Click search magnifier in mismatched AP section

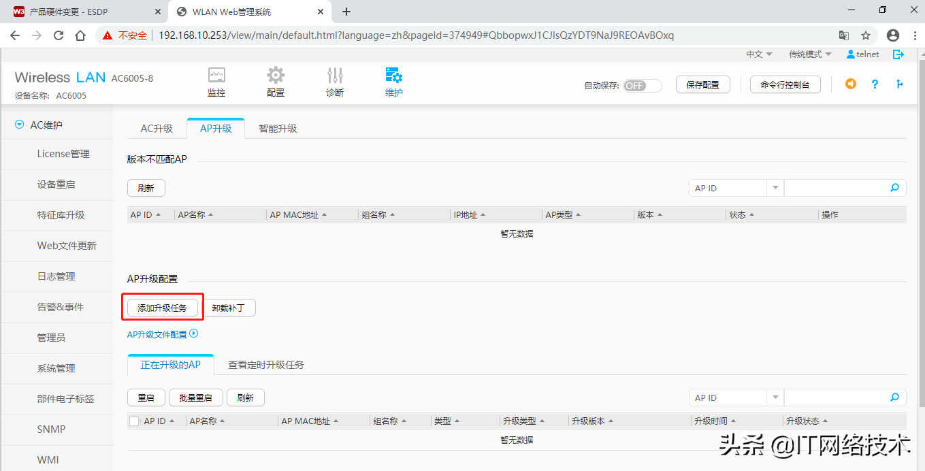click(x=894, y=188)
